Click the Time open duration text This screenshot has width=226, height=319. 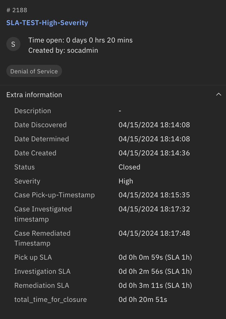tap(80, 40)
